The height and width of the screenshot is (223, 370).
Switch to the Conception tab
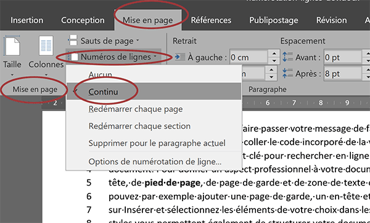click(x=83, y=20)
